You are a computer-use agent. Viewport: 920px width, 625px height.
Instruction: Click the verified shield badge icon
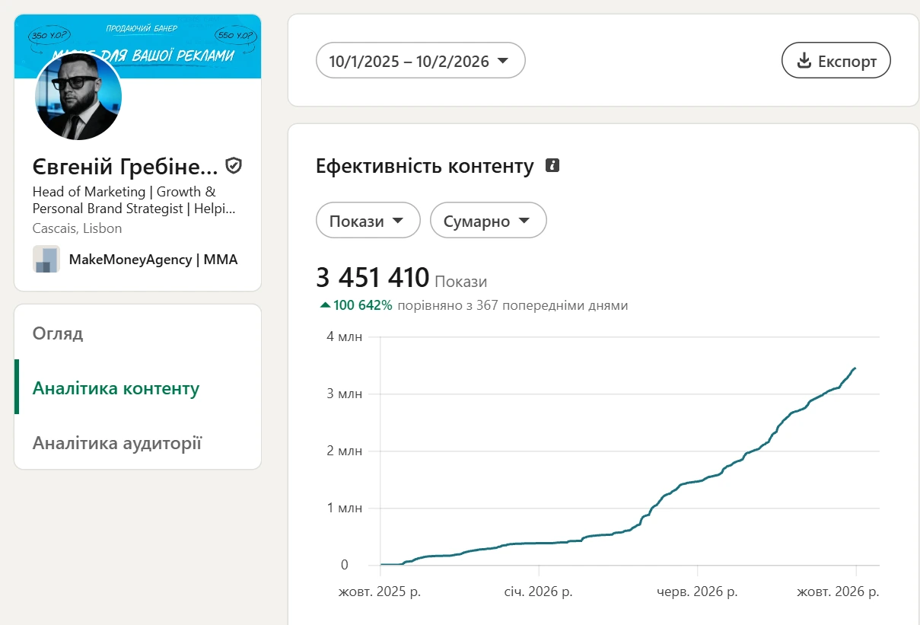pos(234,165)
